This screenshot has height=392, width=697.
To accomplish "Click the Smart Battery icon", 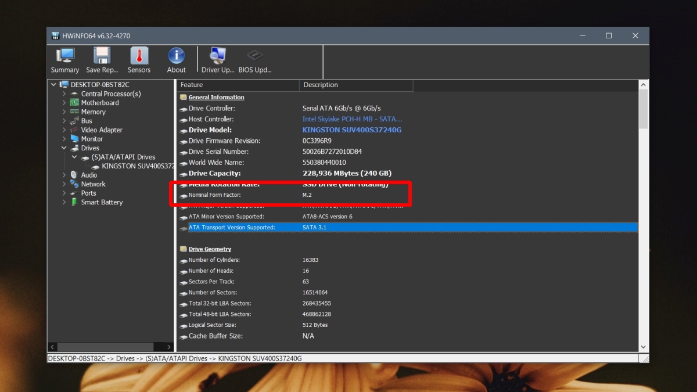I will tap(75, 202).
